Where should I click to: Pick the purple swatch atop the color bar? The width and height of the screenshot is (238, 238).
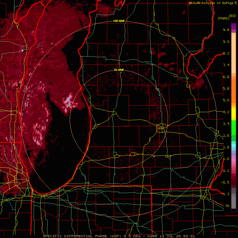point(234,26)
